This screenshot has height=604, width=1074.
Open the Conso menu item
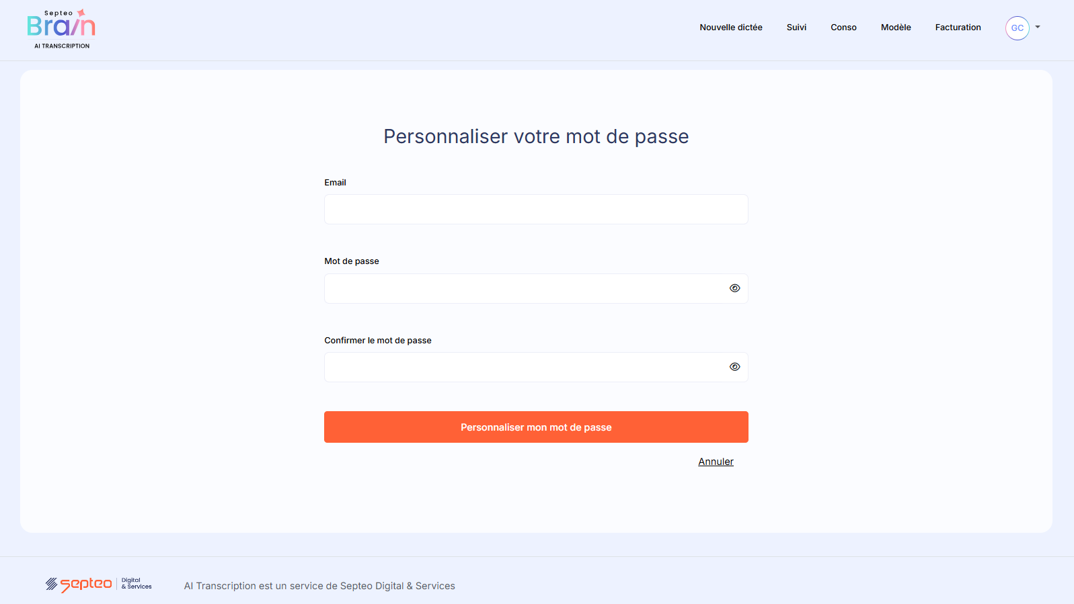click(x=843, y=28)
